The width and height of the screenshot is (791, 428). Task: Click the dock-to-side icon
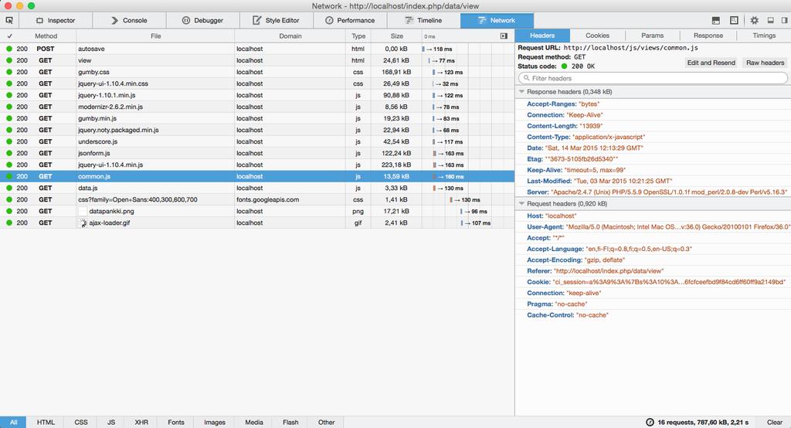[x=785, y=20]
